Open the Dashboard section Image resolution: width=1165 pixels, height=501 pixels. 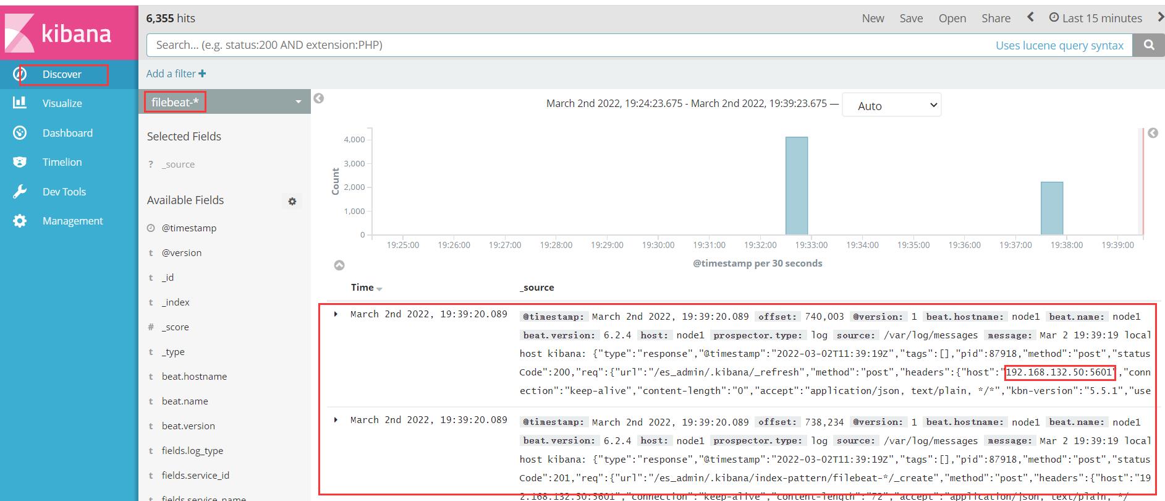[67, 133]
